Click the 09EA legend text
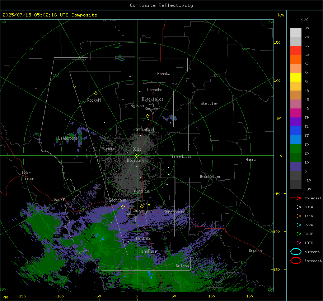Screen dimensions: 323x301 pyautogui.click(x=309, y=207)
